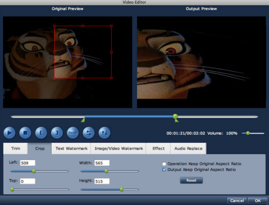The height and width of the screenshot is (205, 269).
Task: Click the Output Preview video frame
Action: click(x=202, y=62)
